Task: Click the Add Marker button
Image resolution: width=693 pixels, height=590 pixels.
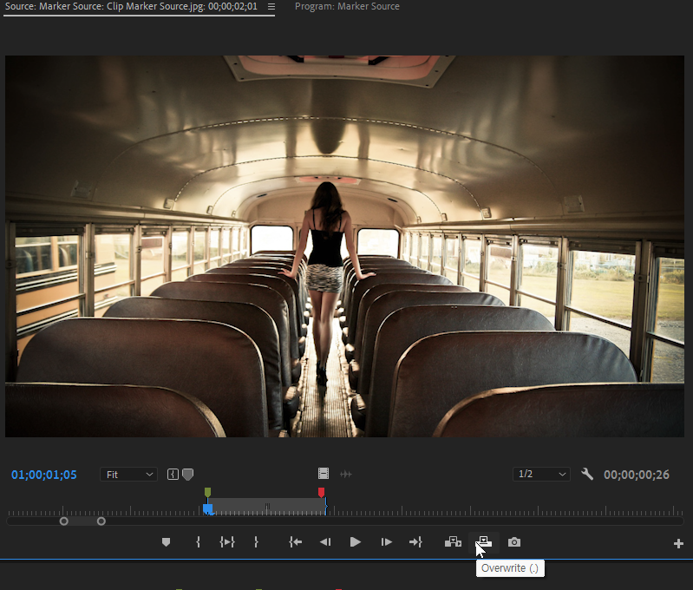Action: click(166, 542)
